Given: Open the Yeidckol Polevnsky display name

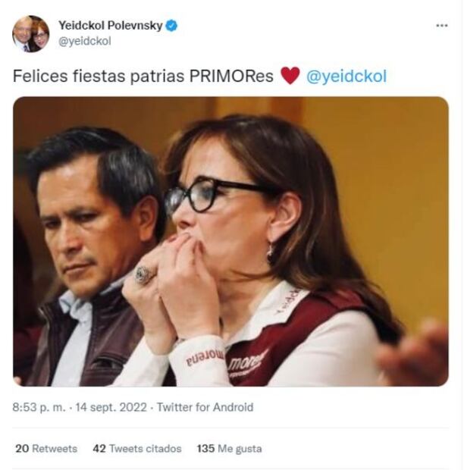Looking at the screenshot, I should coord(110,26).
